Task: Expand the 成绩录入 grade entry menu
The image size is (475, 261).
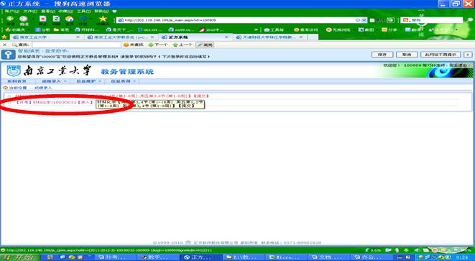Action: click(x=54, y=81)
